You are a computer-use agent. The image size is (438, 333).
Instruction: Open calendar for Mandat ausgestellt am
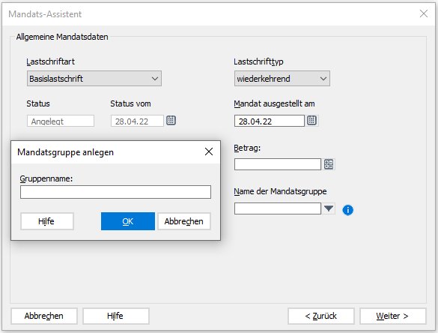(x=311, y=121)
